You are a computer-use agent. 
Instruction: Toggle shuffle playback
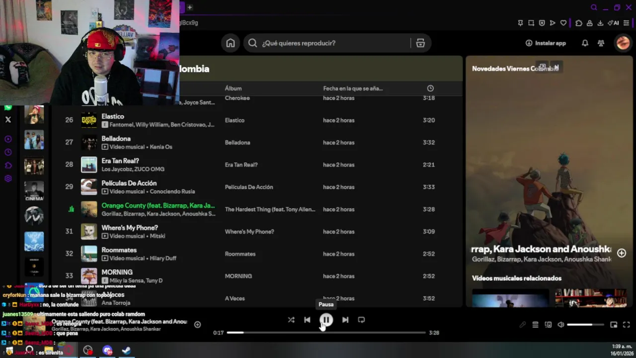291,320
